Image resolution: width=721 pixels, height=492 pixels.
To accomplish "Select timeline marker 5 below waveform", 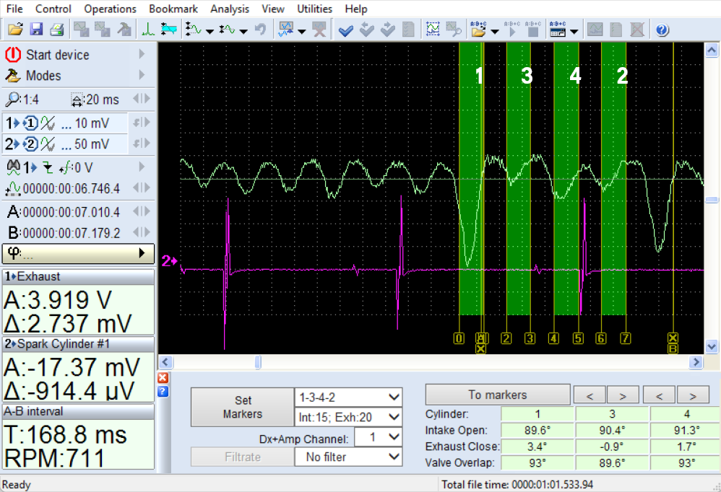I will 577,339.
